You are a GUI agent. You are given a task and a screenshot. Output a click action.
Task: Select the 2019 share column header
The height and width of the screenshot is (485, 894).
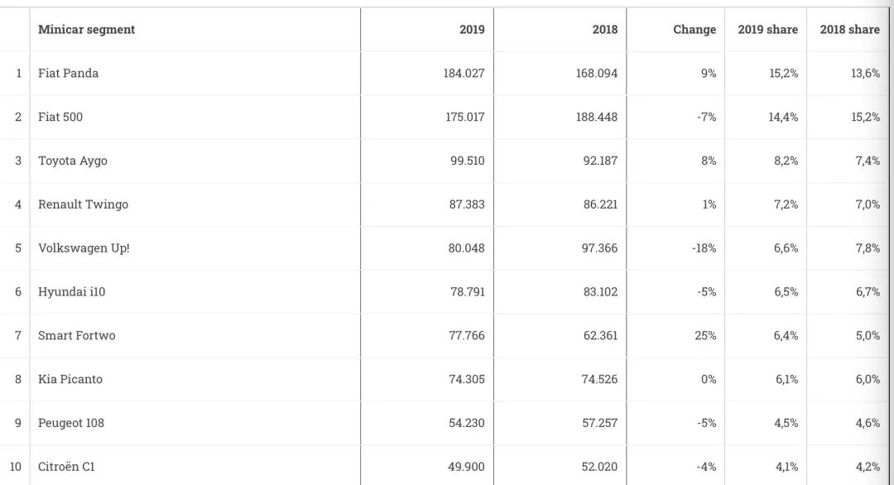click(x=767, y=30)
